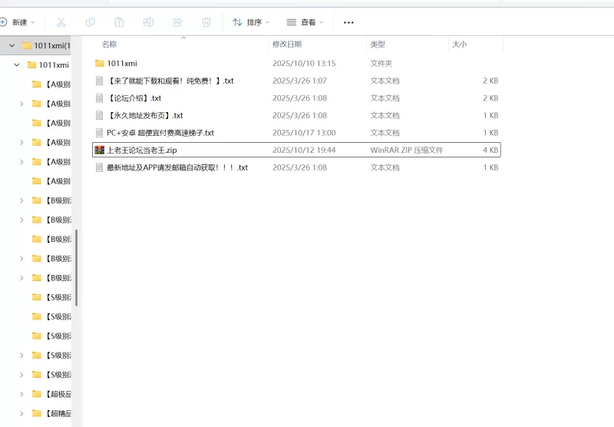Click file icon of 最新地址及APP请发邮箱自动获取.txt
The width and height of the screenshot is (614, 427).
pos(100,167)
